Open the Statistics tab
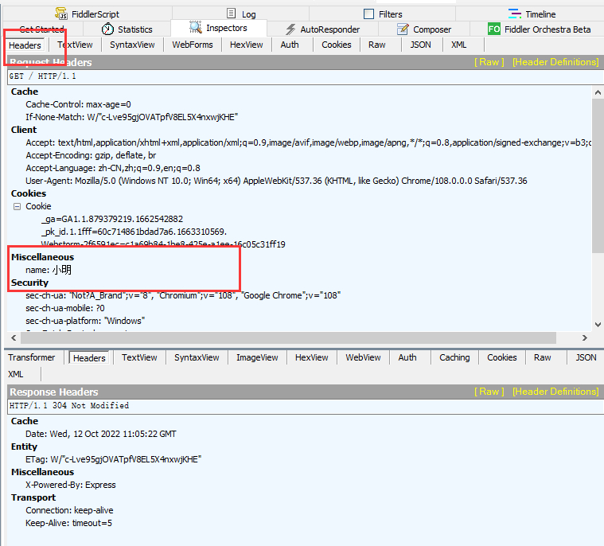Screen dimensions: 604x546 pyautogui.click(x=127, y=29)
